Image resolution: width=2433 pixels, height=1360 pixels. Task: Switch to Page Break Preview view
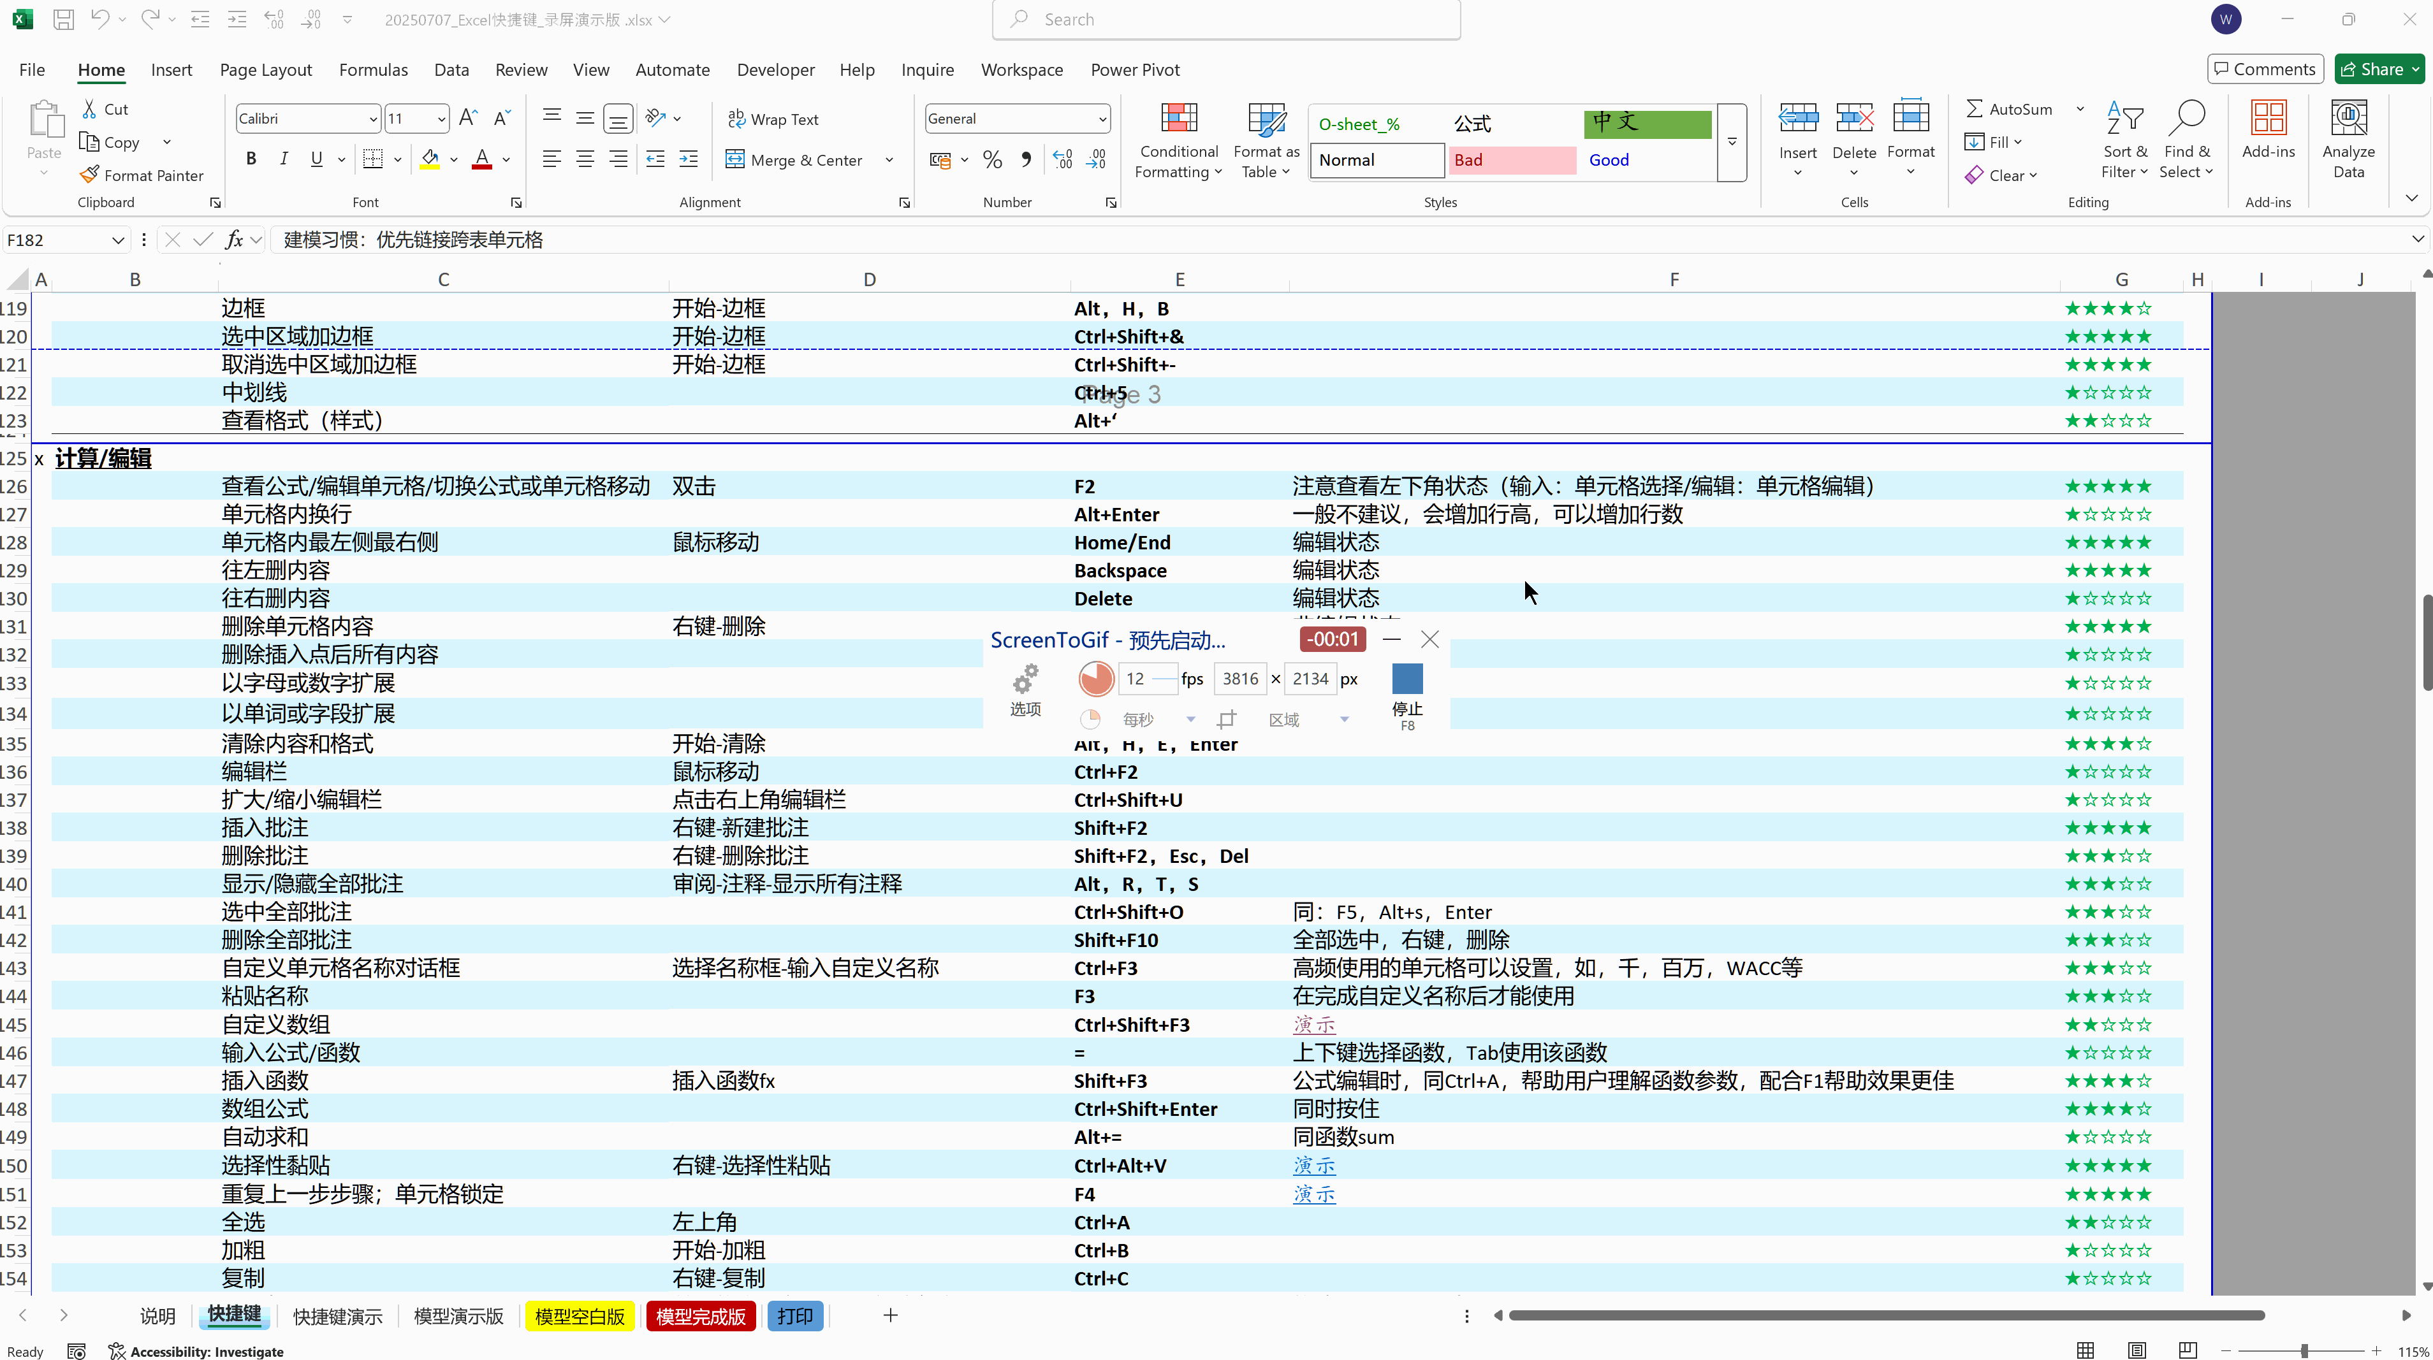(x=2188, y=1350)
